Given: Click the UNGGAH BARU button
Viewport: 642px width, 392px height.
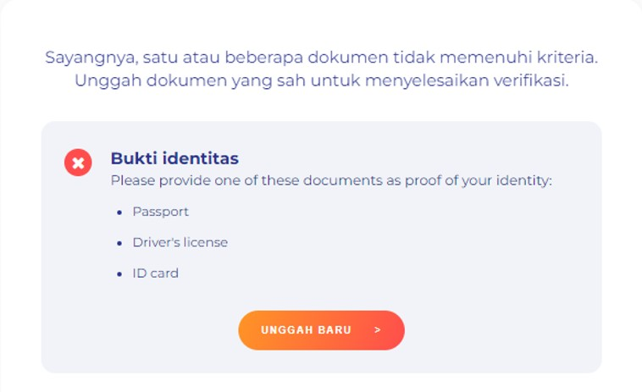Looking at the screenshot, I should coord(321,330).
